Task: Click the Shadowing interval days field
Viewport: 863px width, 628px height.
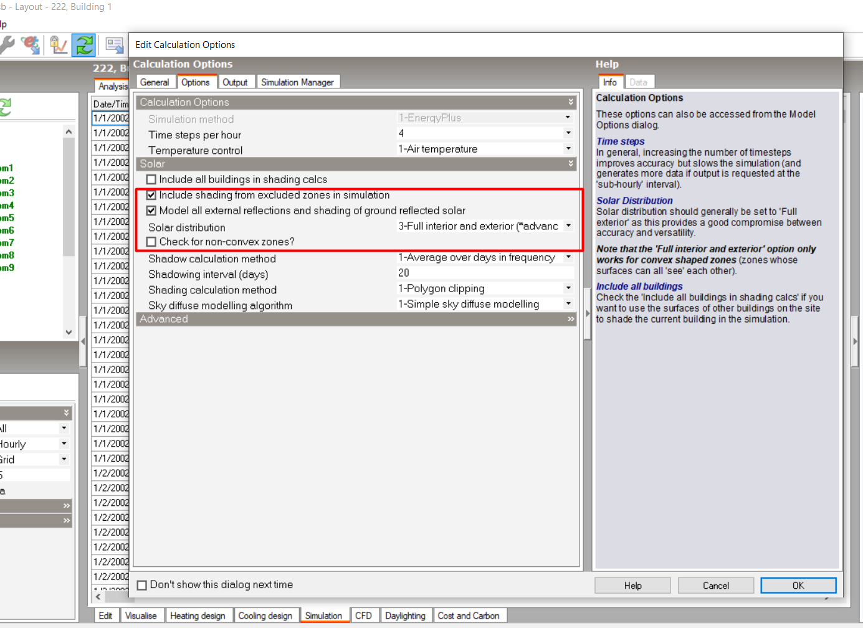Action: click(x=485, y=273)
